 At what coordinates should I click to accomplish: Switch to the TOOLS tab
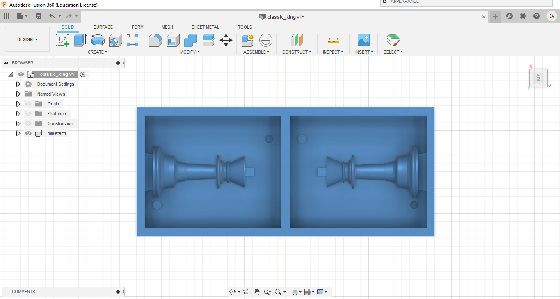pyautogui.click(x=245, y=27)
